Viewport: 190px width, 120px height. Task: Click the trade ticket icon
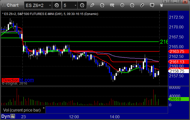click(142, 5)
